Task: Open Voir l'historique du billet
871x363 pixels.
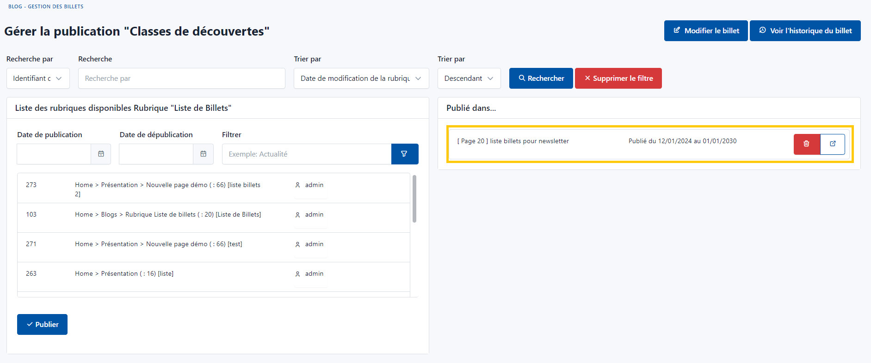Action: (805, 31)
